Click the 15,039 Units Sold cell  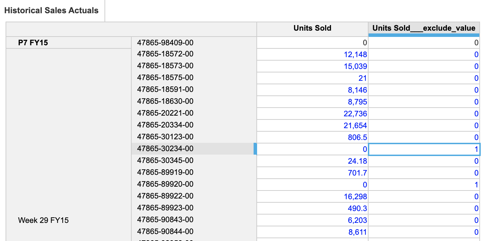(312, 66)
